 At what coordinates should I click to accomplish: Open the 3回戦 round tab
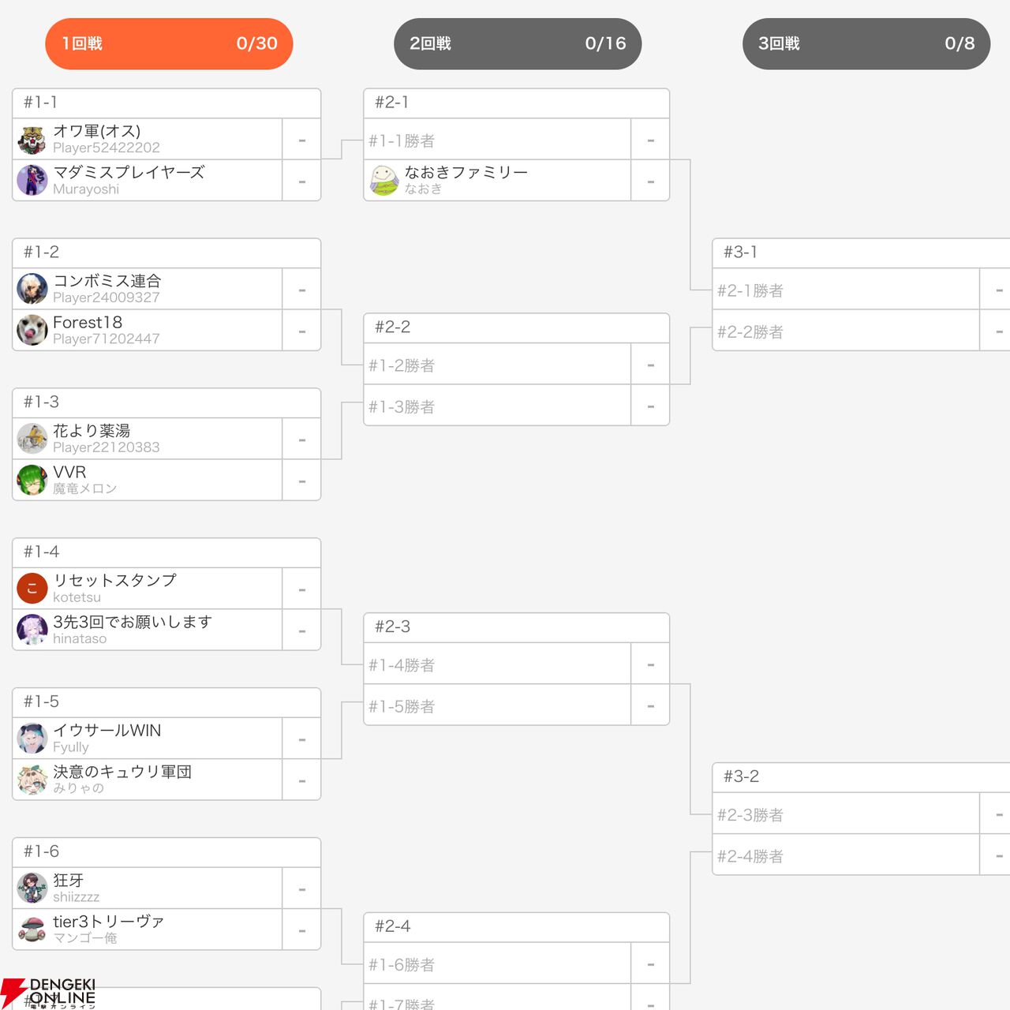coord(866,43)
